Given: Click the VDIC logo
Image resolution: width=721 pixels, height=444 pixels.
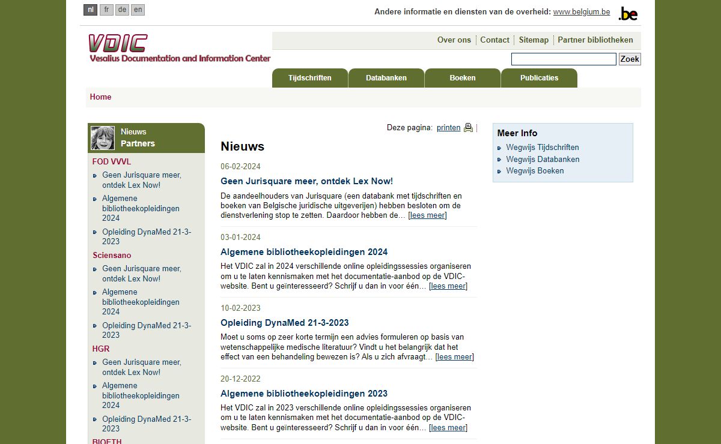Looking at the screenshot, I should 179,49.
